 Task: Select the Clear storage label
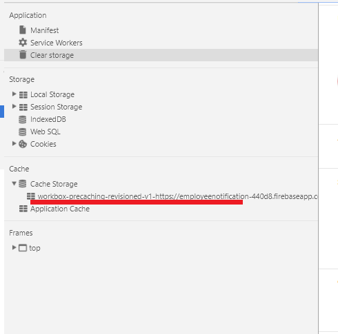52,55
